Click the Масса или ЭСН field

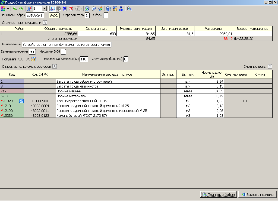click(x=63, y=52)
